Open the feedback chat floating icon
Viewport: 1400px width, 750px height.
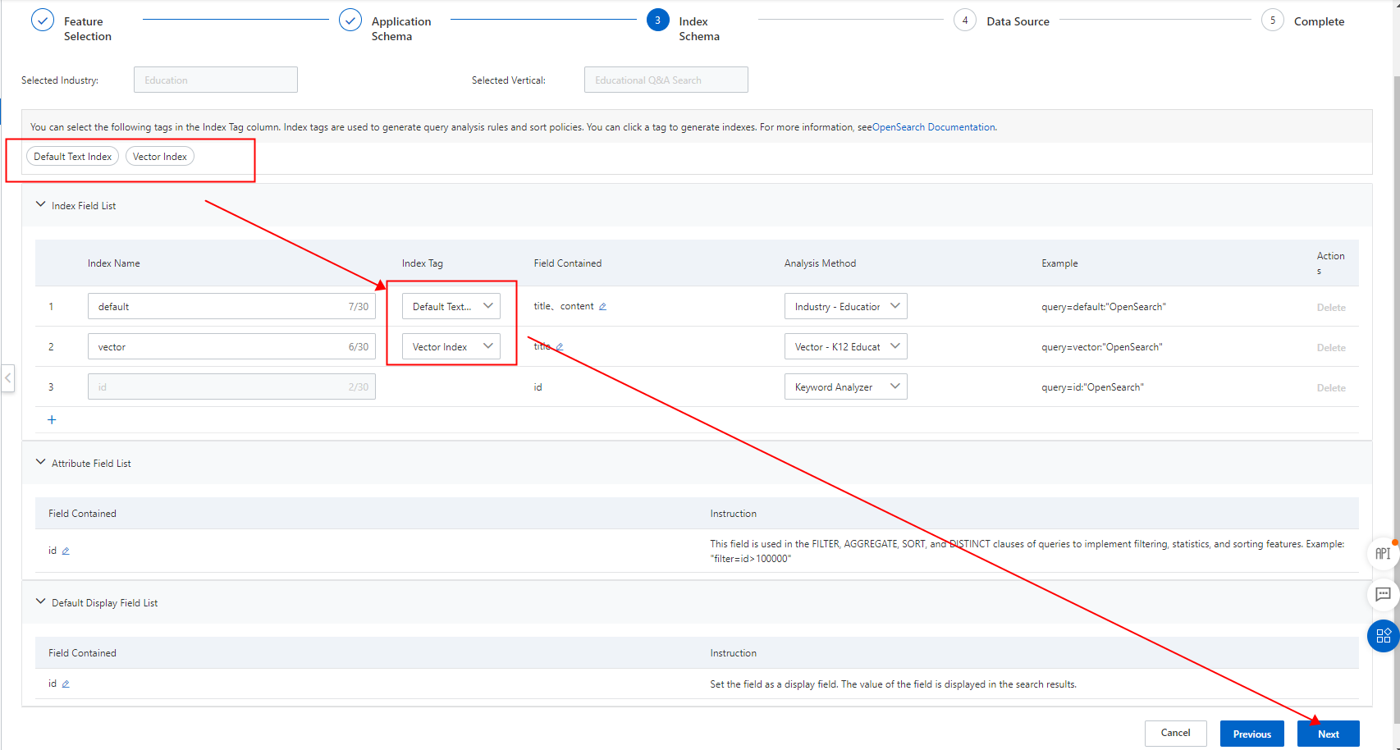point(1383,595)
